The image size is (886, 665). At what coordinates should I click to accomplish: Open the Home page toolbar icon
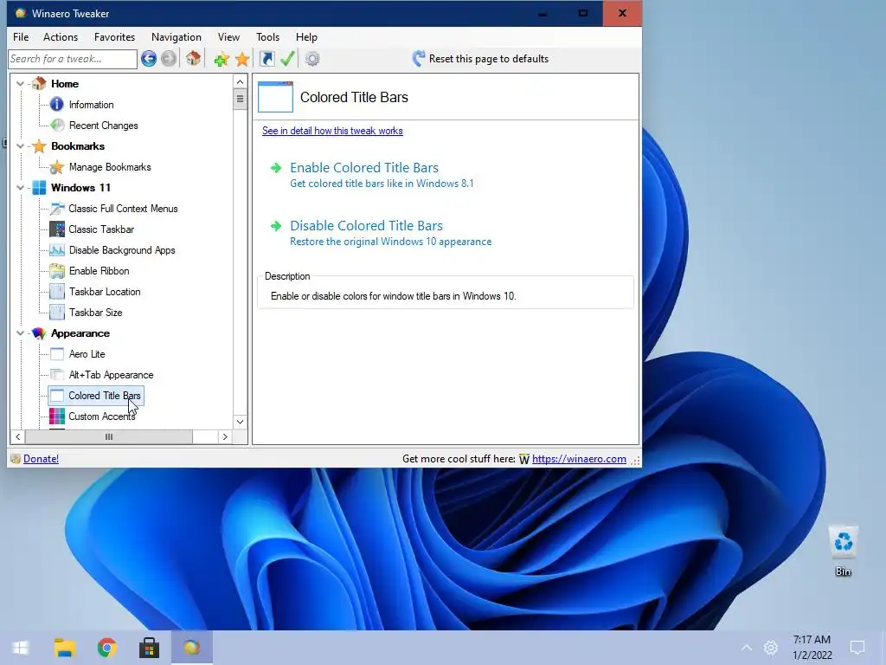[193, 58]
